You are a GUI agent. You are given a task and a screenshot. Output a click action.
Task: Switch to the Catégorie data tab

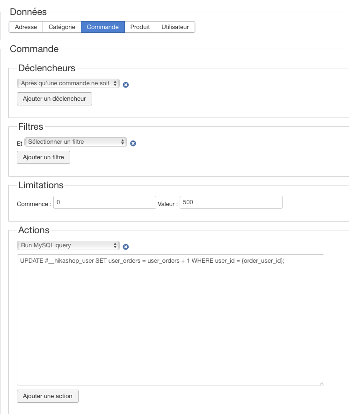(62, 27)
